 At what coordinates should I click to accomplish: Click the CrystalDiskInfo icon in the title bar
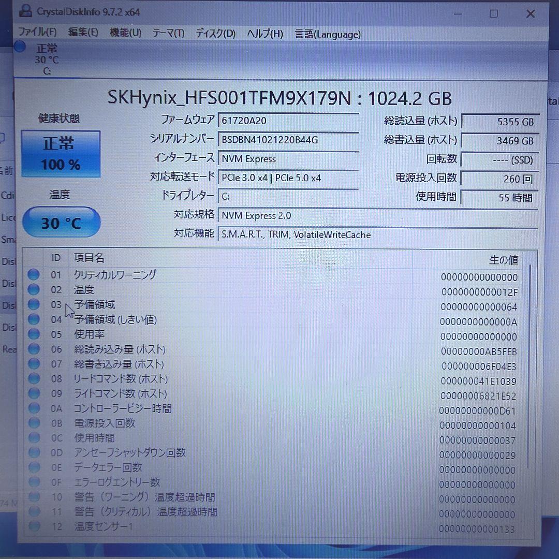tap(25, 11)
